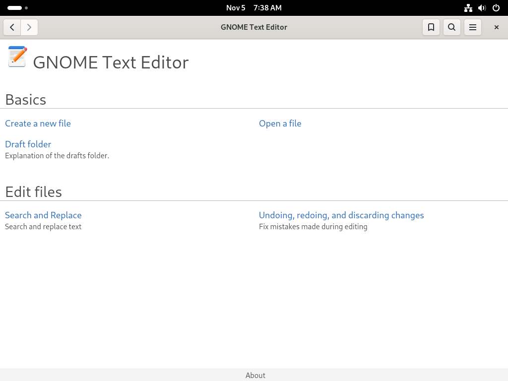
Task: Click 'Search and replace text' description
Action: click(x=43, y=226)
